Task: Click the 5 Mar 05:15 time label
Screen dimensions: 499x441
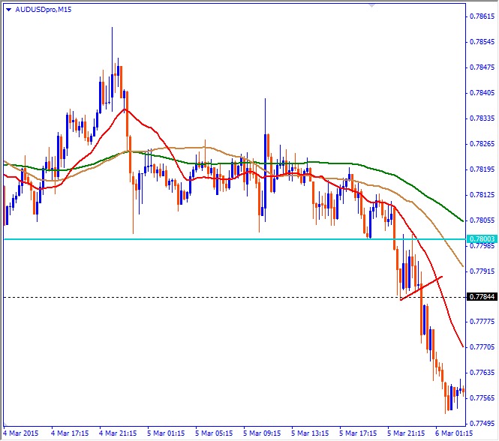Action: coord(214,433)
